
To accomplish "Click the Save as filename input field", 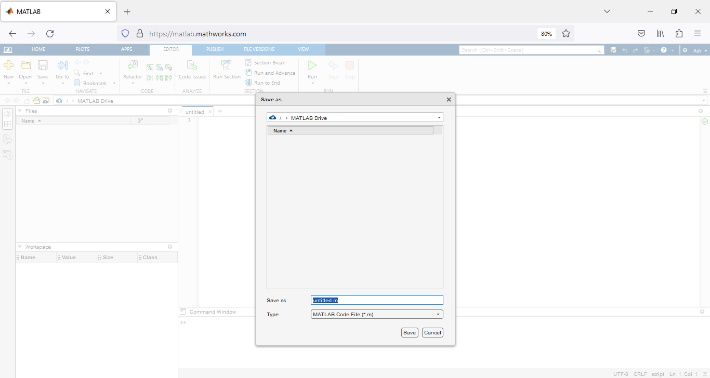I will tap(377, 300).
